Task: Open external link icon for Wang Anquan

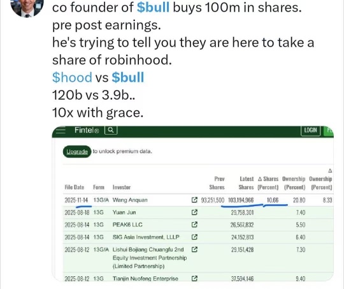Action: tap(194, 200)
